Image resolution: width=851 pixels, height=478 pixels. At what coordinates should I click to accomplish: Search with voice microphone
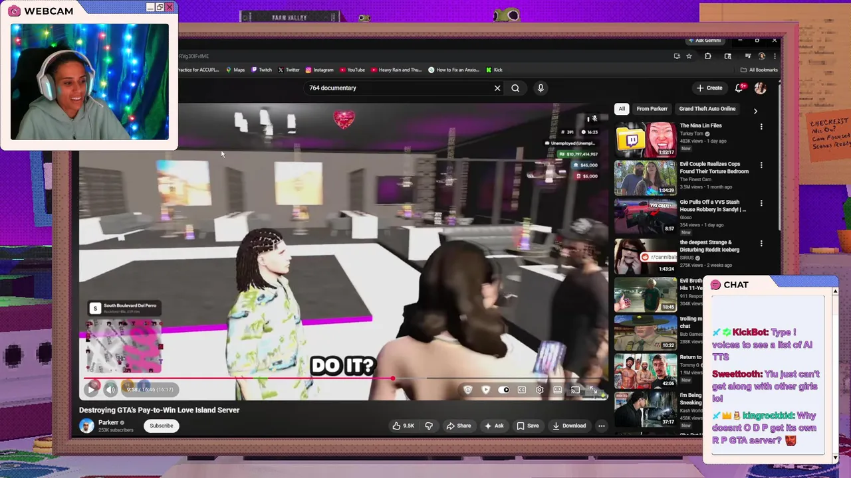pos(541,88)
